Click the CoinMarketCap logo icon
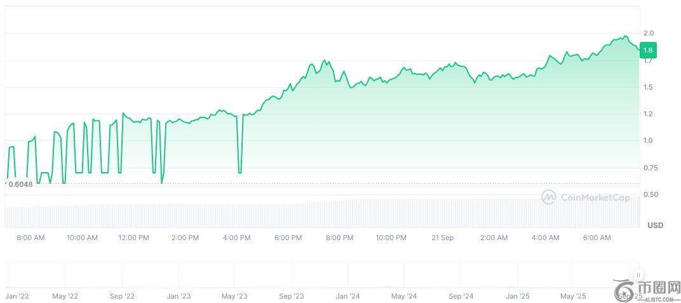The image size is (681, 303). [x=548, y=198]
